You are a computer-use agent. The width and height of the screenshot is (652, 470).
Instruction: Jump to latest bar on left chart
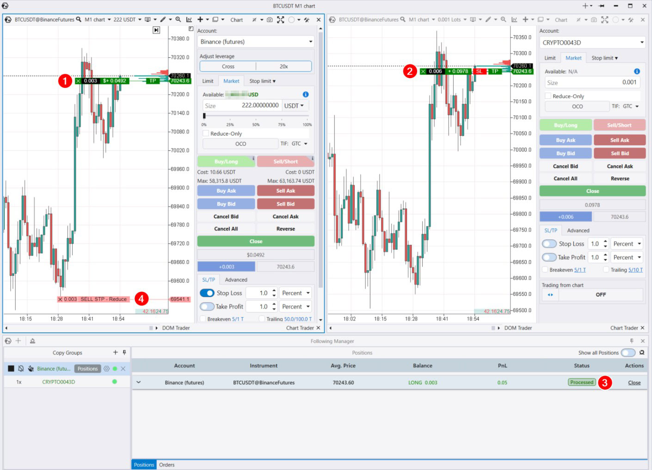point(156,30)
